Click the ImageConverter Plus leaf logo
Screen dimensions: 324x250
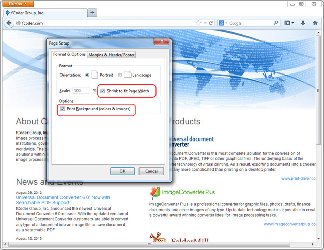155,193
